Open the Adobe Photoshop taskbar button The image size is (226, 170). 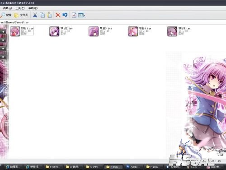coord(133,167)
